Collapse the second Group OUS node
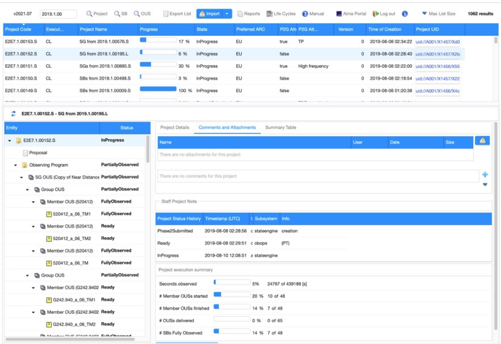 pos(27,275)
